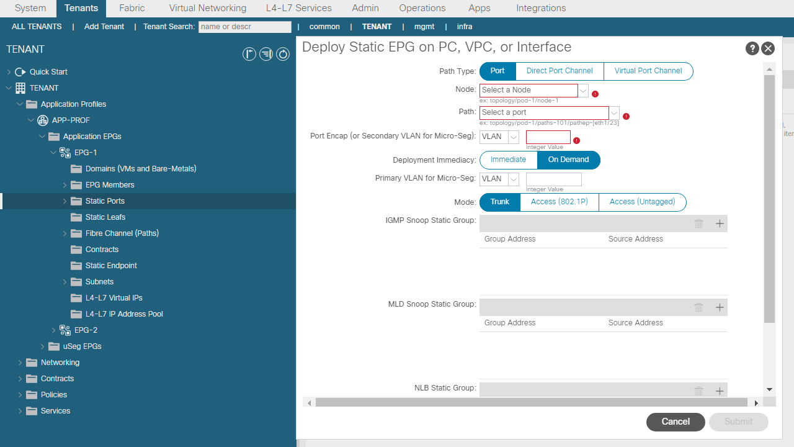This screenshot has width=794, height=447.
Task: Click the first tenant toolbar icon
Action: click(x=249, y=54)
